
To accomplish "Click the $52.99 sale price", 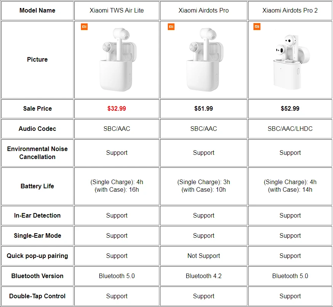I will (x=290, y=108).
